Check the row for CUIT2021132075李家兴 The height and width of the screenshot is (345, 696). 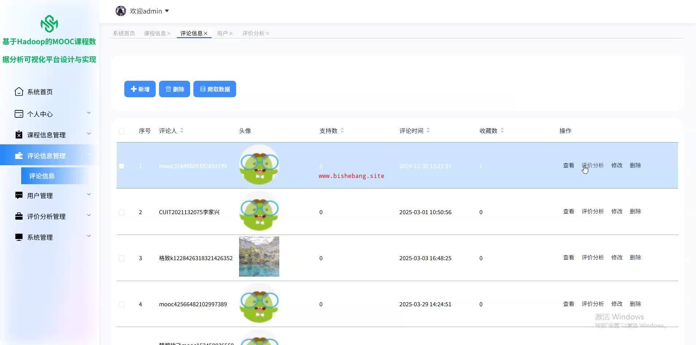point(121,212)
